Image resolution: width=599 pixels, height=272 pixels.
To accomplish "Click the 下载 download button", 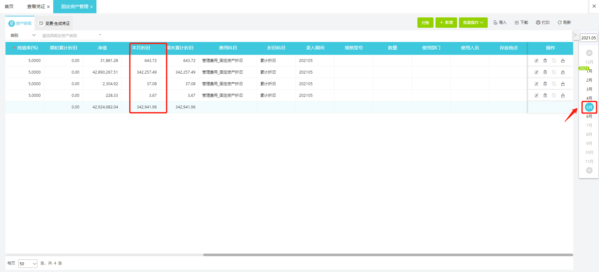I will [x=521, y=23].
